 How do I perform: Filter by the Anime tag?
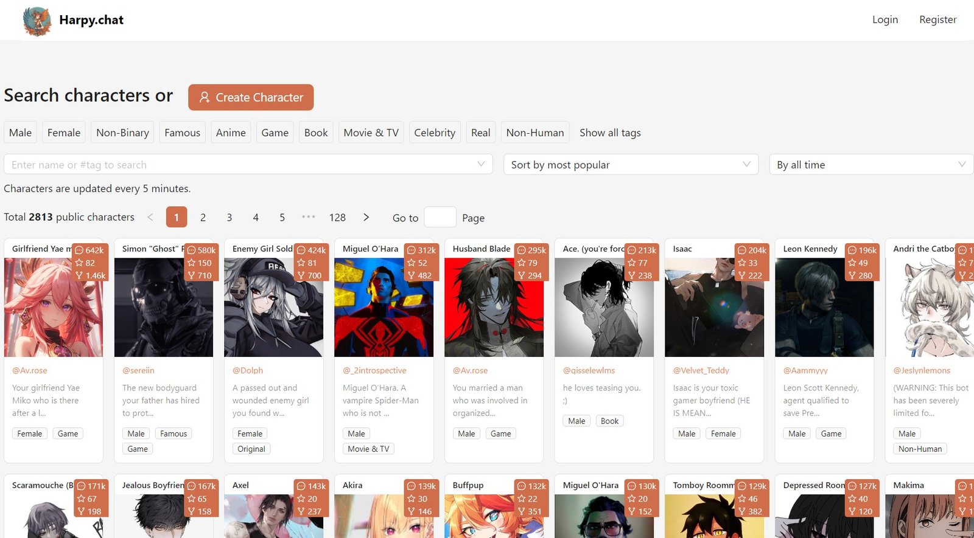[x=231, y=133]
